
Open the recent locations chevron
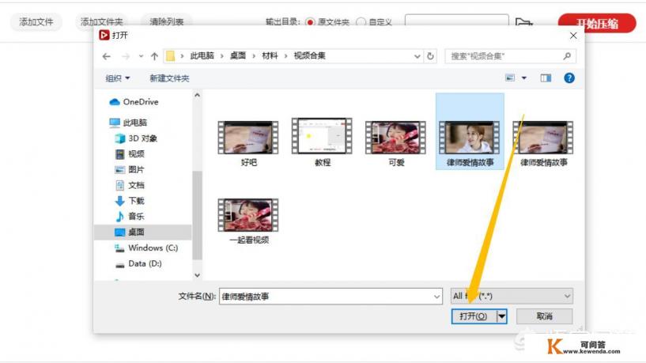click(141, 56)
